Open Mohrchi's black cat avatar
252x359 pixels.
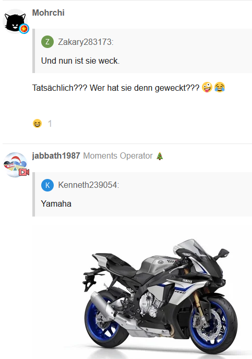point(15,21)
